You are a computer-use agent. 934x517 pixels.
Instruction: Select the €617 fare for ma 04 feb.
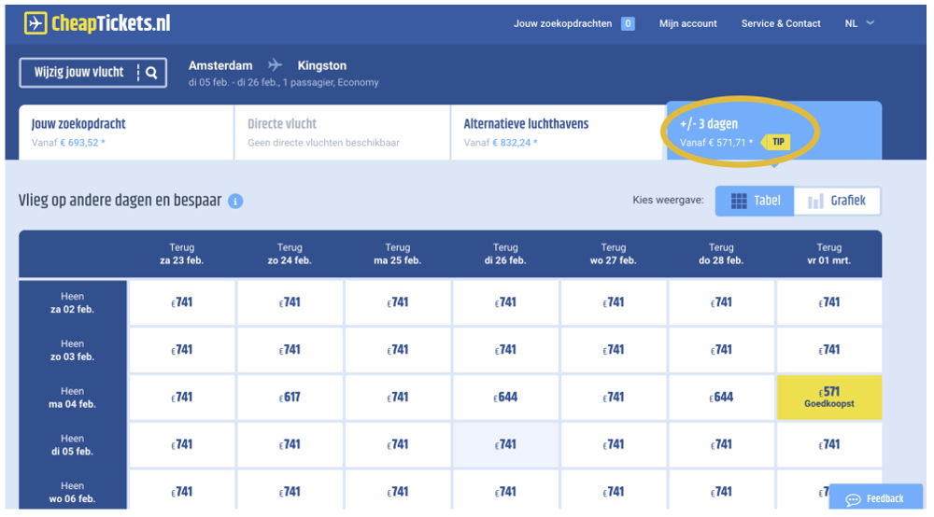[x=290, y=398]
